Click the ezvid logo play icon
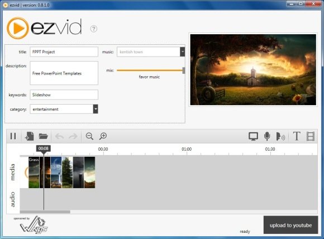 (17, 28)
